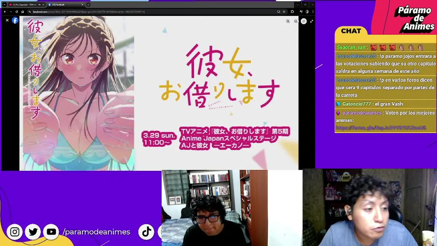Enter fullscreen photo view
The width and height of the screenshot is (437, 246).
point(311,21)
